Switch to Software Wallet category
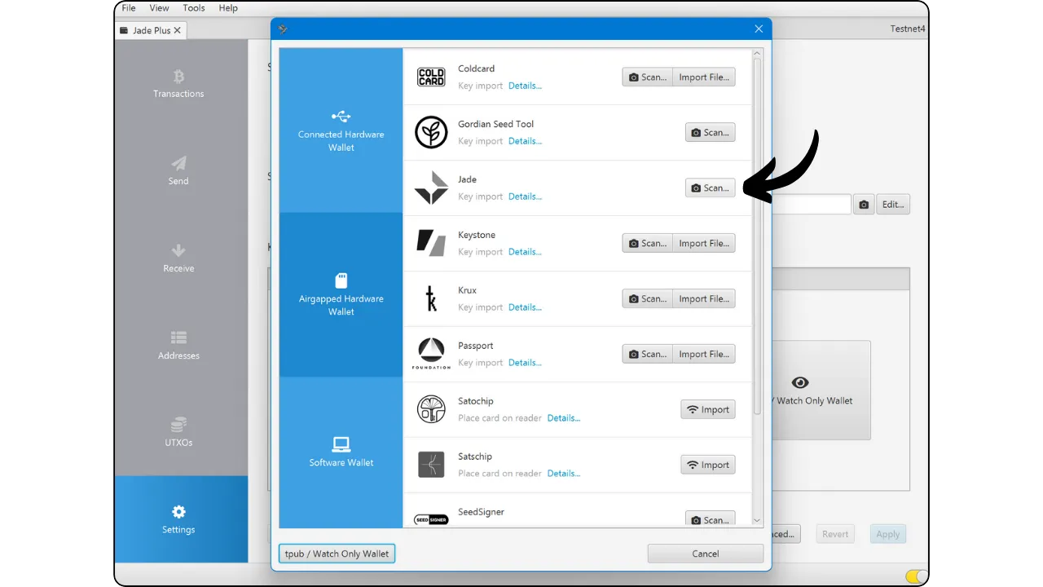Image resolution: width=1043 pixels, height=587 pixels. (x=341, y=451)
